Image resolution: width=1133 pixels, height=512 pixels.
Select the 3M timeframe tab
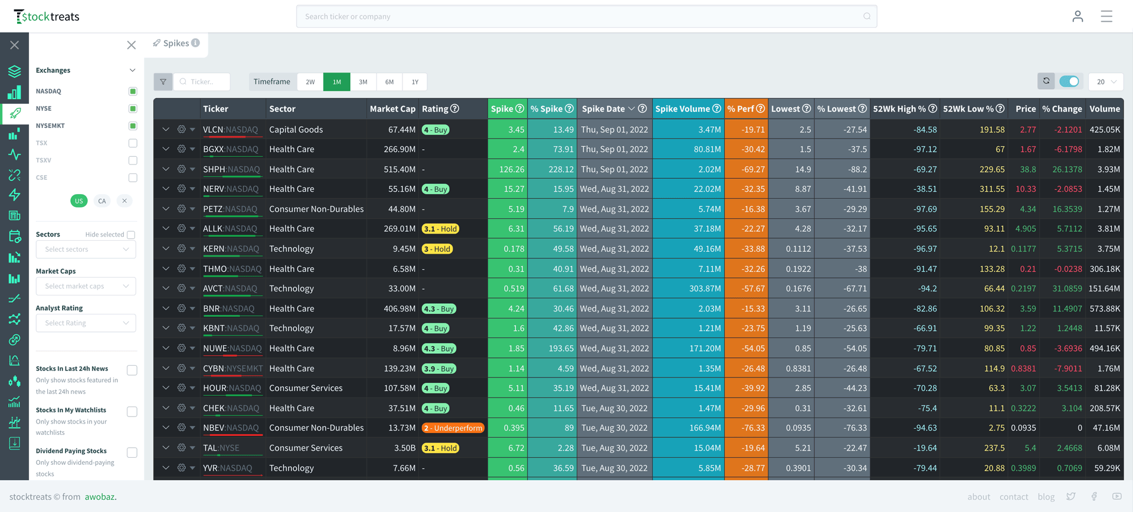pyautogui.click(x=363, y=82)
